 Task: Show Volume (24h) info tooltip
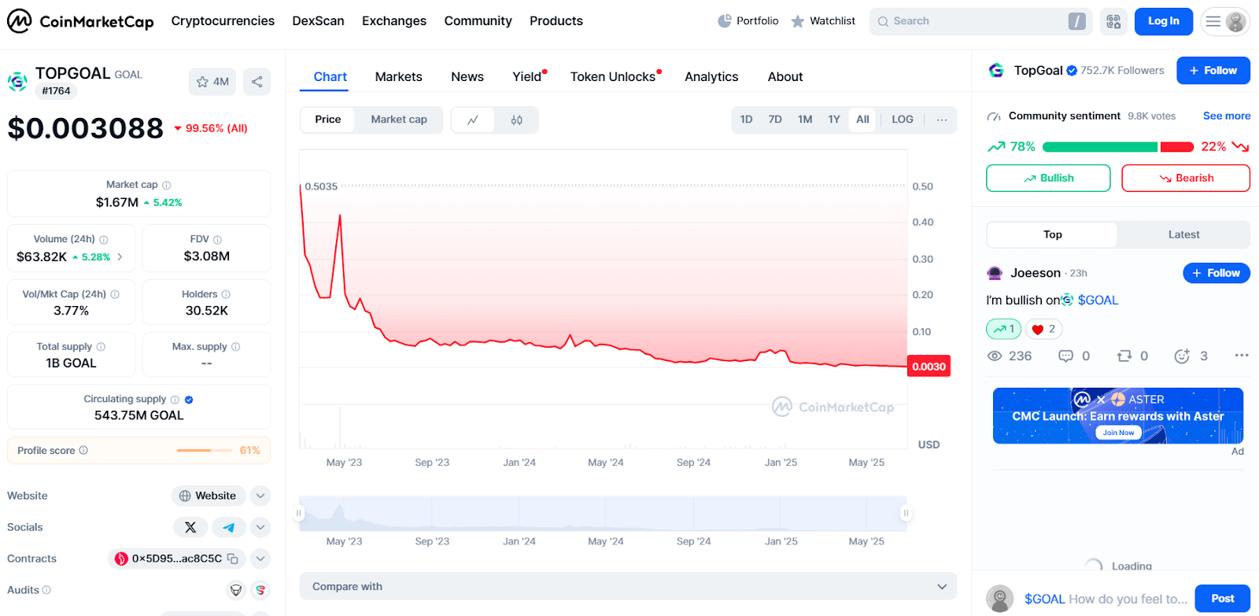(x=104, y=239)
